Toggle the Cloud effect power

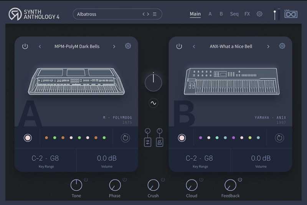click(x=201, y=179)
